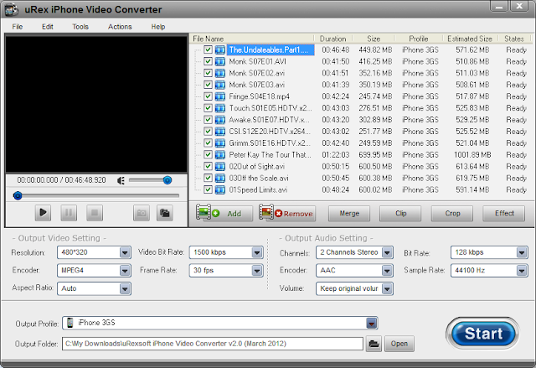536x368 pixels.
Task: Expand the Output Profile dropdown
Action: [372, 323]
